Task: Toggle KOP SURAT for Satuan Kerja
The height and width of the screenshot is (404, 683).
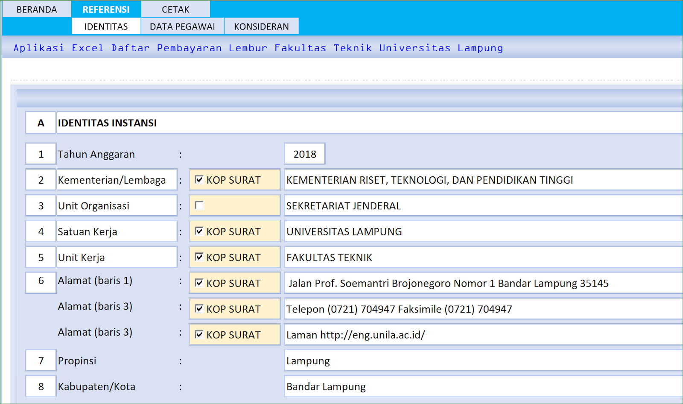Action: tap(199, 231)
